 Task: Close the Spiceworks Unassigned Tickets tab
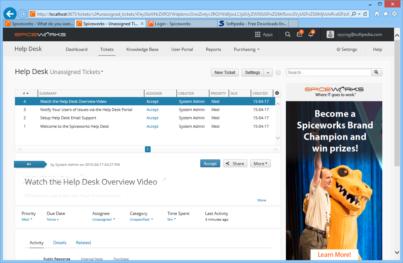pos(142,23)
